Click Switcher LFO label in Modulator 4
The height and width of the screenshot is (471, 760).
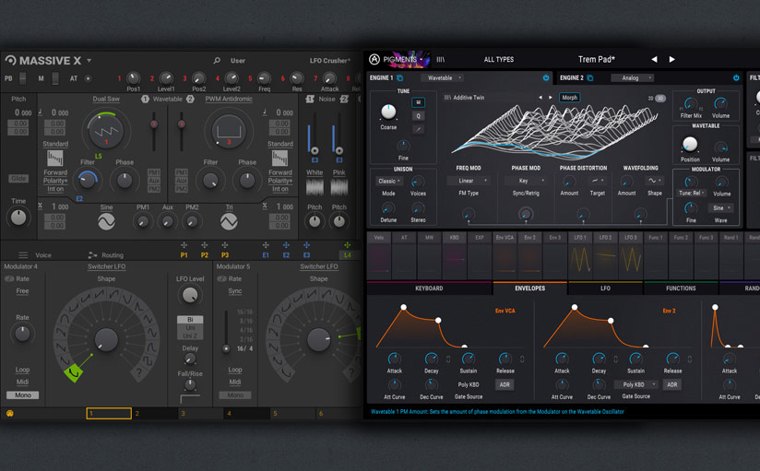click(x=106, y=266)
